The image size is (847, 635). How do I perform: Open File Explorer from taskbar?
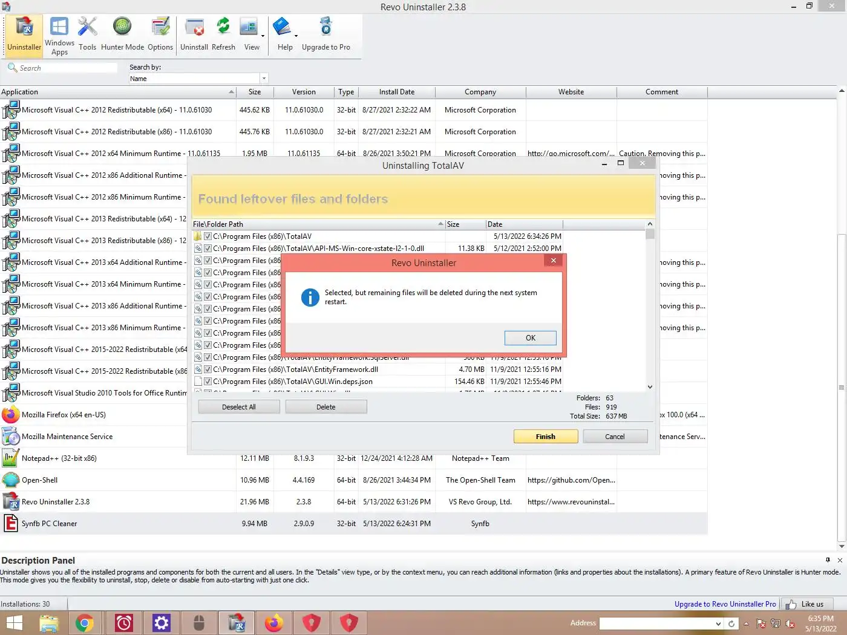pos(49,623)
